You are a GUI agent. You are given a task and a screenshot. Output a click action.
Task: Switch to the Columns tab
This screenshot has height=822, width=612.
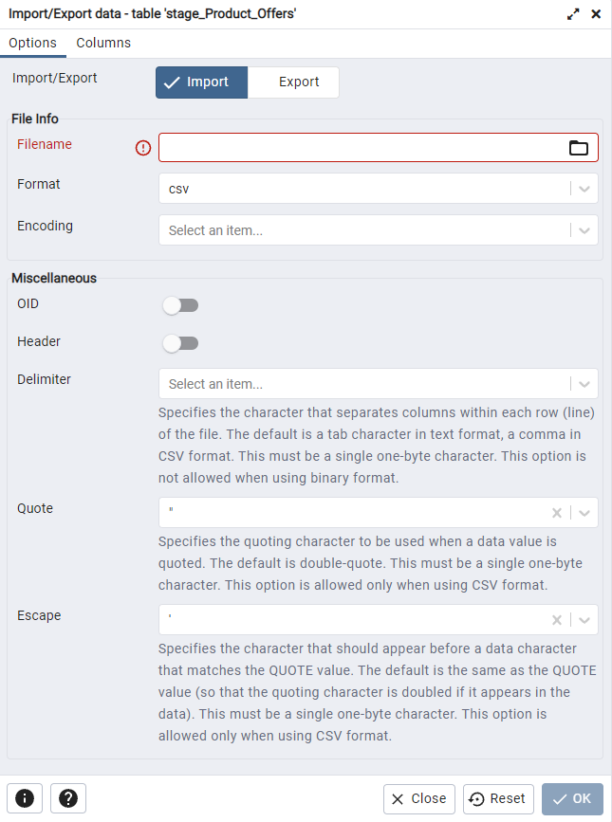pyautogui.click(x=103, y=43)
